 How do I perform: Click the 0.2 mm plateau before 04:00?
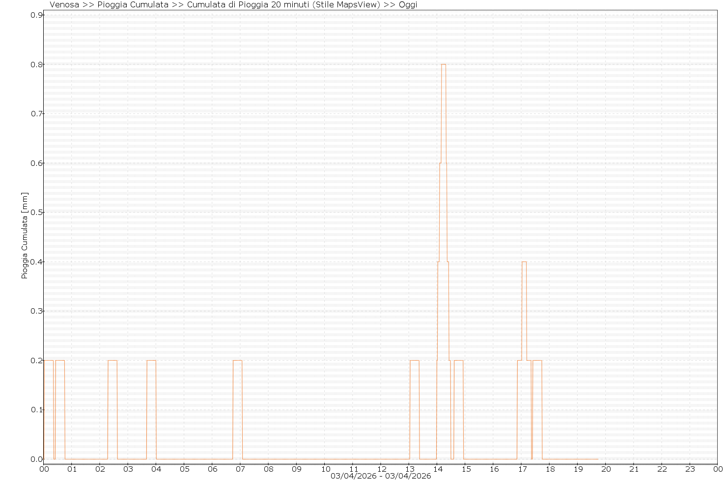tap(151, 360)
